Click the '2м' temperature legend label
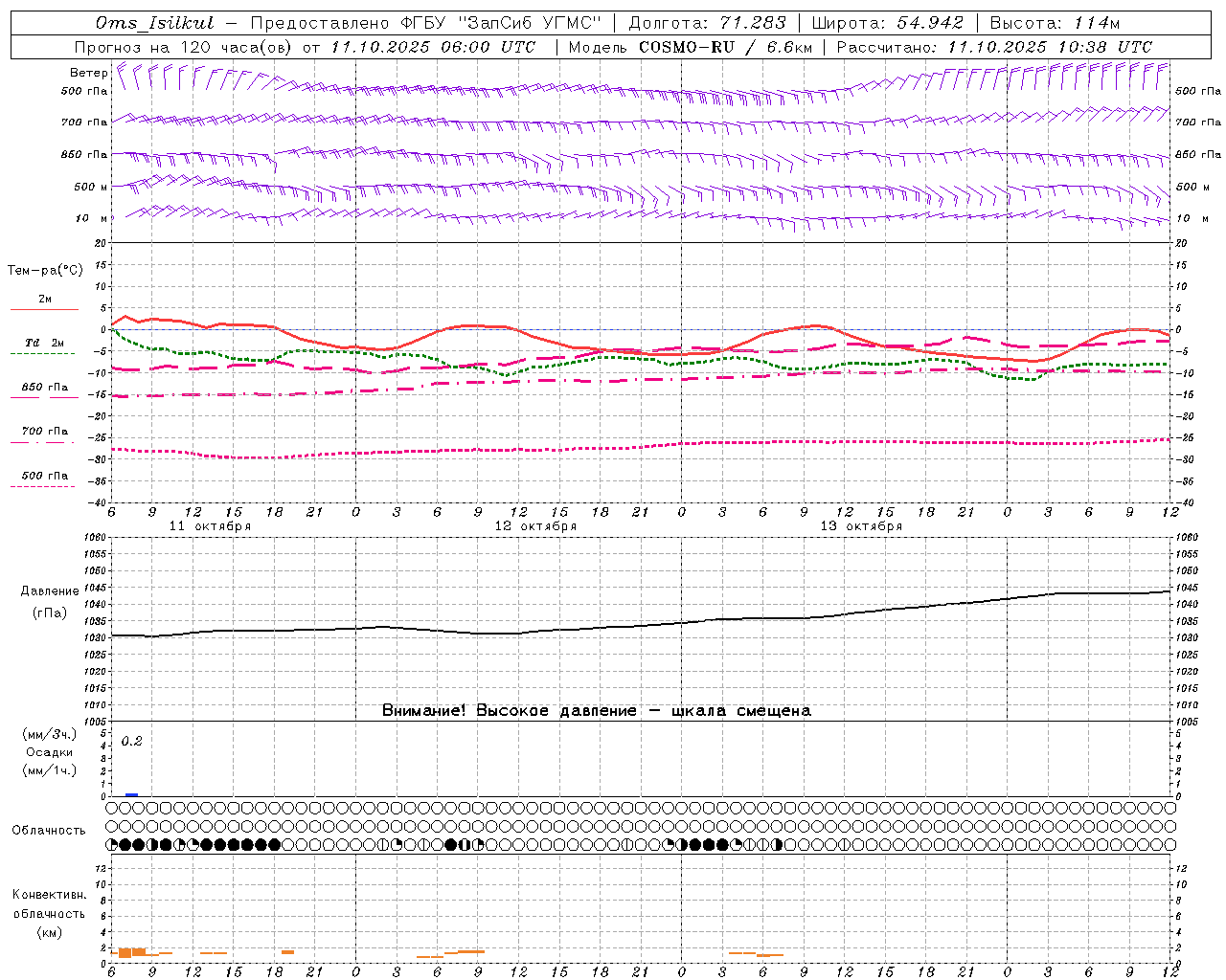1226x980 pixels. coord(45,299)
